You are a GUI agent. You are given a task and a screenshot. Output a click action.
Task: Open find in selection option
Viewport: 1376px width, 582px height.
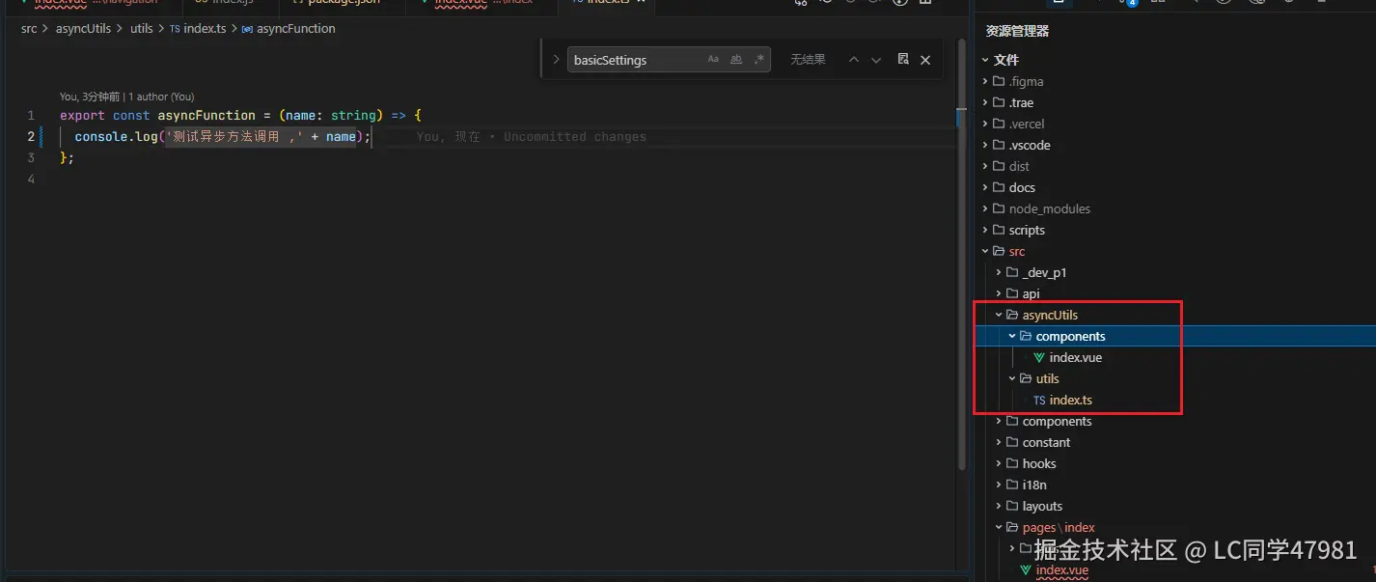[x=902, y=59]
